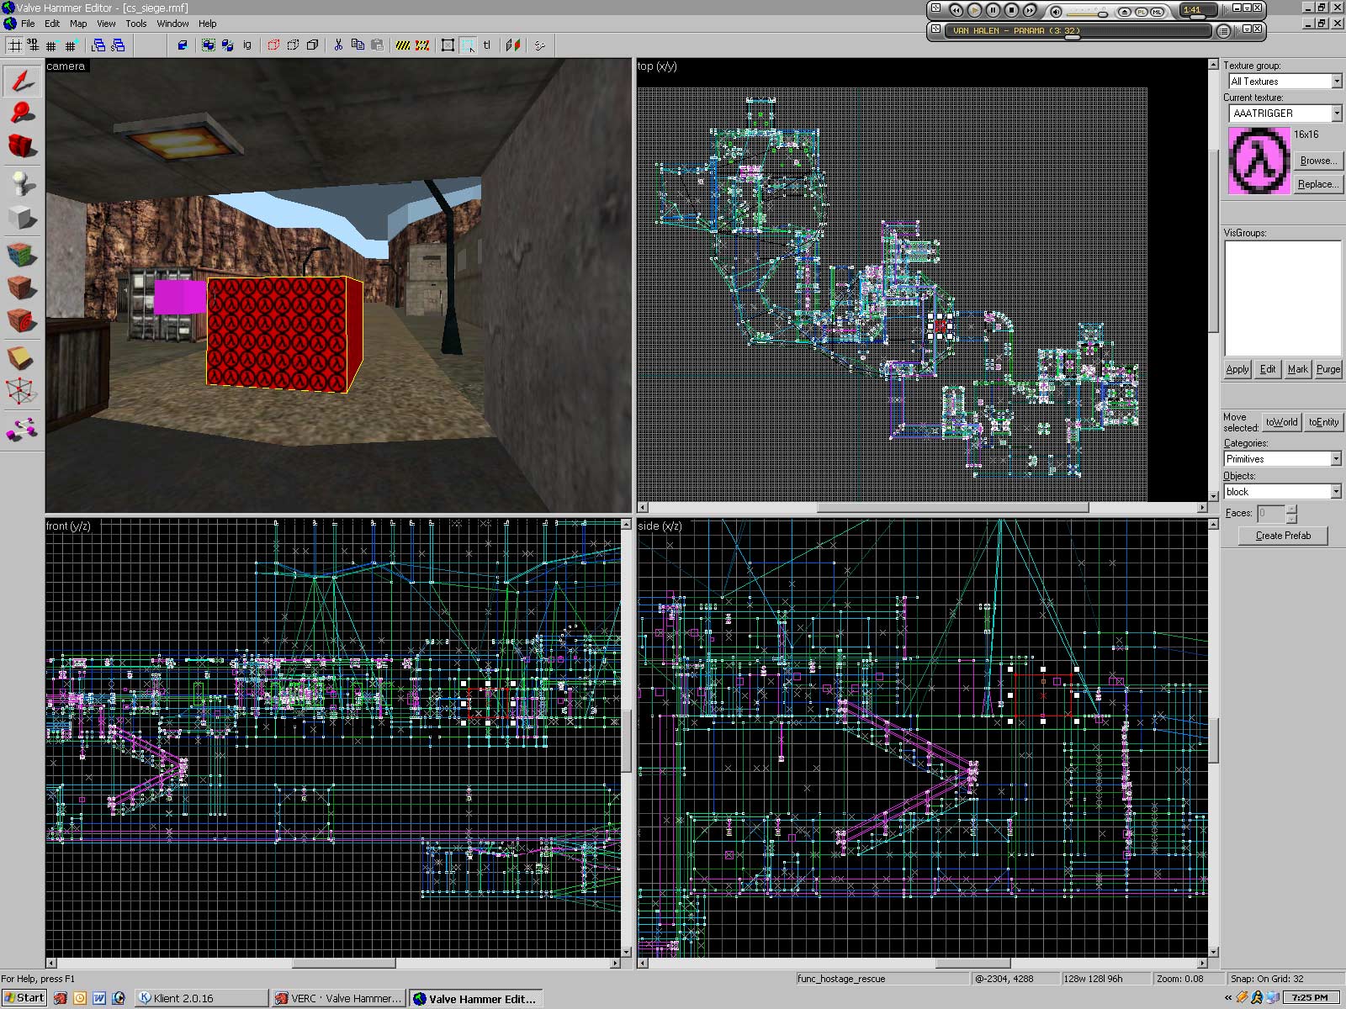Toggle the 2D grid display button
1346x1009 pixels.
pos(14,45)
